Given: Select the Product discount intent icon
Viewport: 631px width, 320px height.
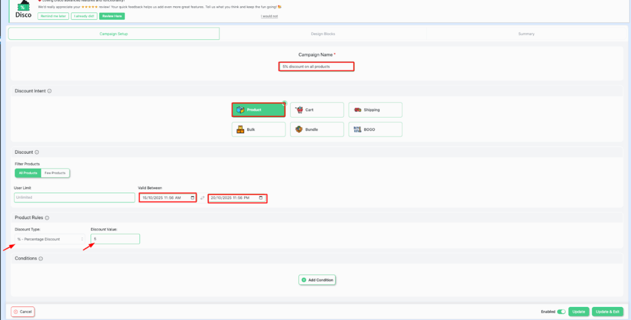Looking at the screenshot, I should click(241, 110).
